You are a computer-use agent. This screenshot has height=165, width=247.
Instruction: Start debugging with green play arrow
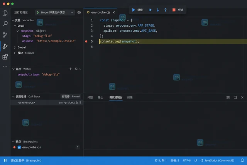(x=38, y=12)
